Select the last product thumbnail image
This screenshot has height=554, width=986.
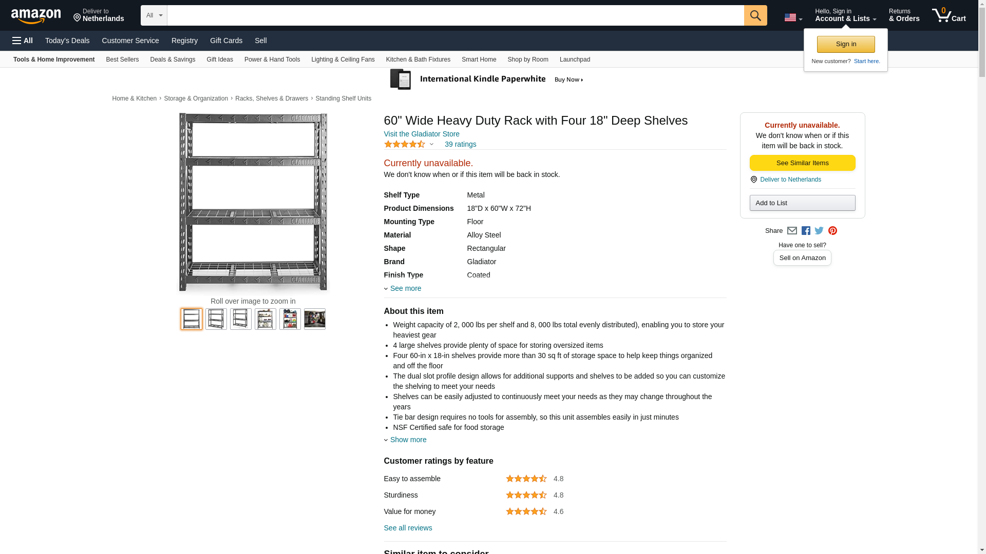[x=314, y=319]
